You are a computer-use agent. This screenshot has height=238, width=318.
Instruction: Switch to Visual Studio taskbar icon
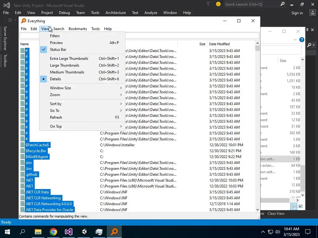click(69, 232)
